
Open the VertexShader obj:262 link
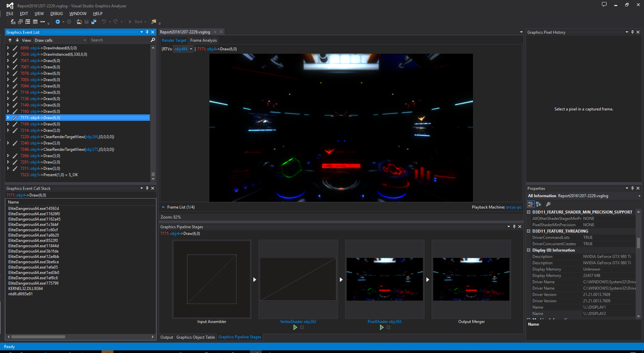tap(298, 322)
